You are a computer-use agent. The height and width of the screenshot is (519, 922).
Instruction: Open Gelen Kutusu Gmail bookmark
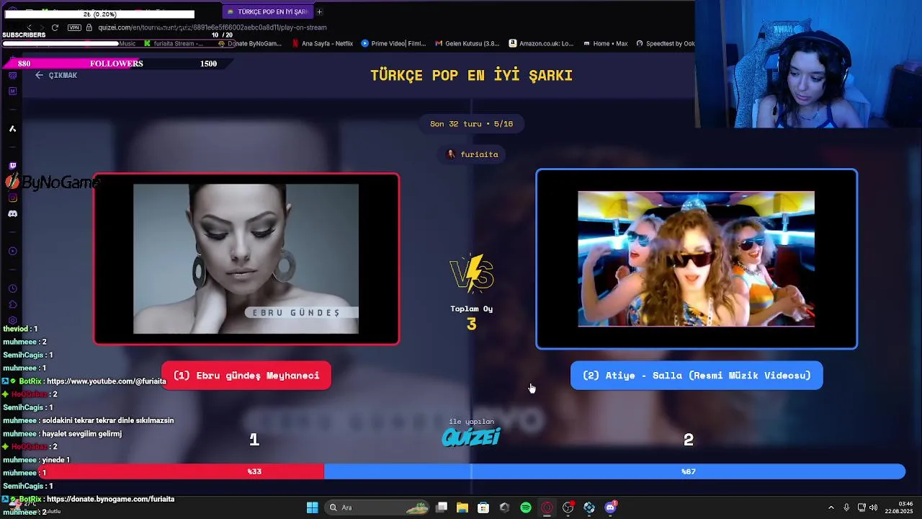(x=467, y=43)
